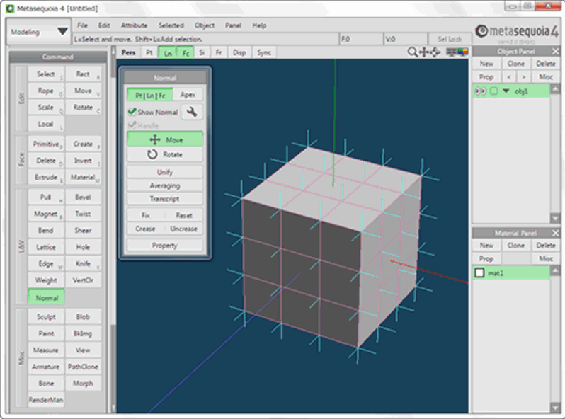Open the Misc menu in Object Panel
Screen dimensions: 565x419
[545, 76]
